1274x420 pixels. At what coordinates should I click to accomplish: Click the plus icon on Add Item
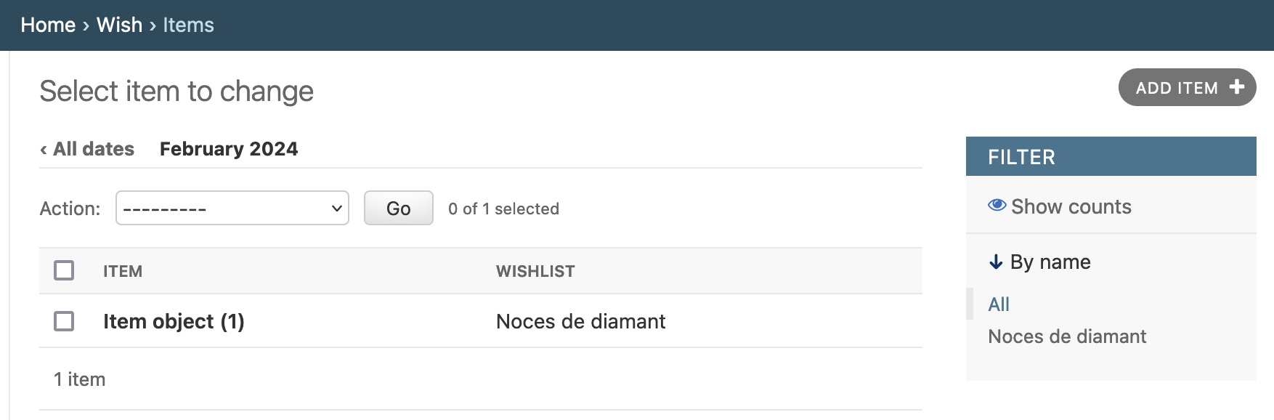click(x=1236, y=87)
